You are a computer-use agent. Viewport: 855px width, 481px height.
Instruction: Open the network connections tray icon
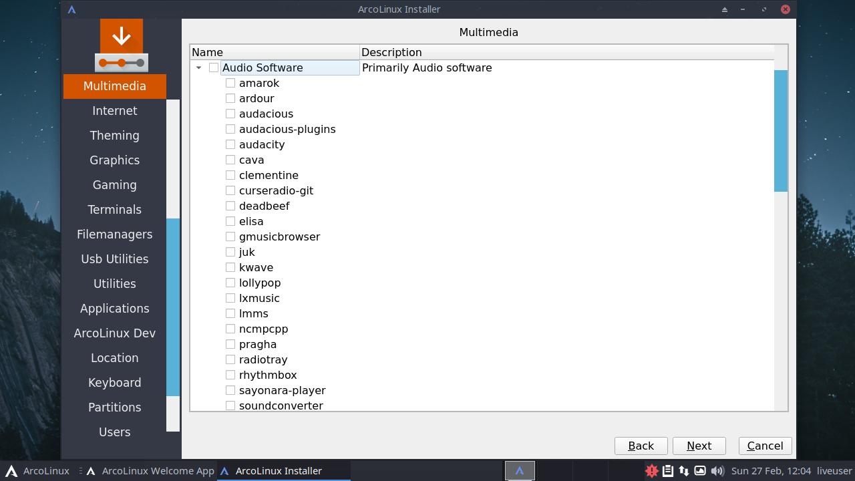point(683,471)
